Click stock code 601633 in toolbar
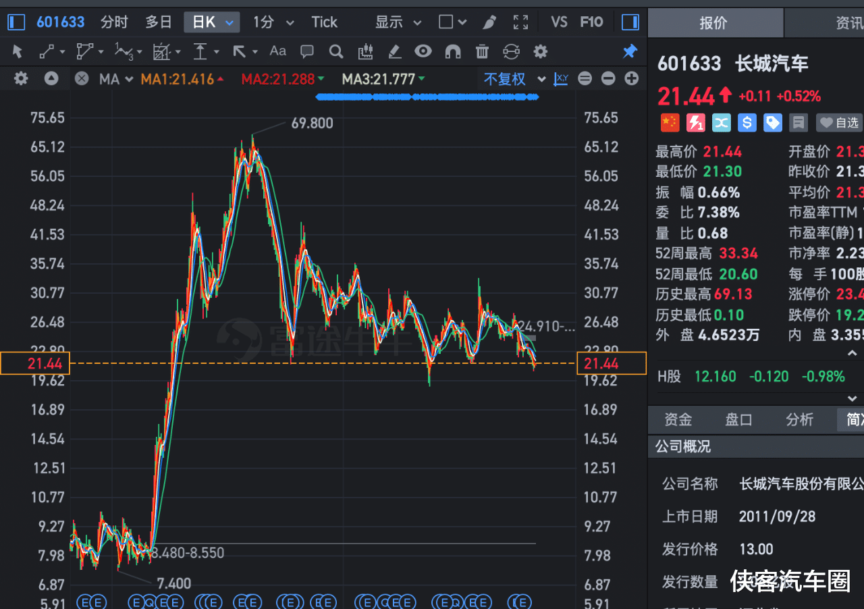Image resolution: width=864 pixels, height=609 pixels. point(61,22)
